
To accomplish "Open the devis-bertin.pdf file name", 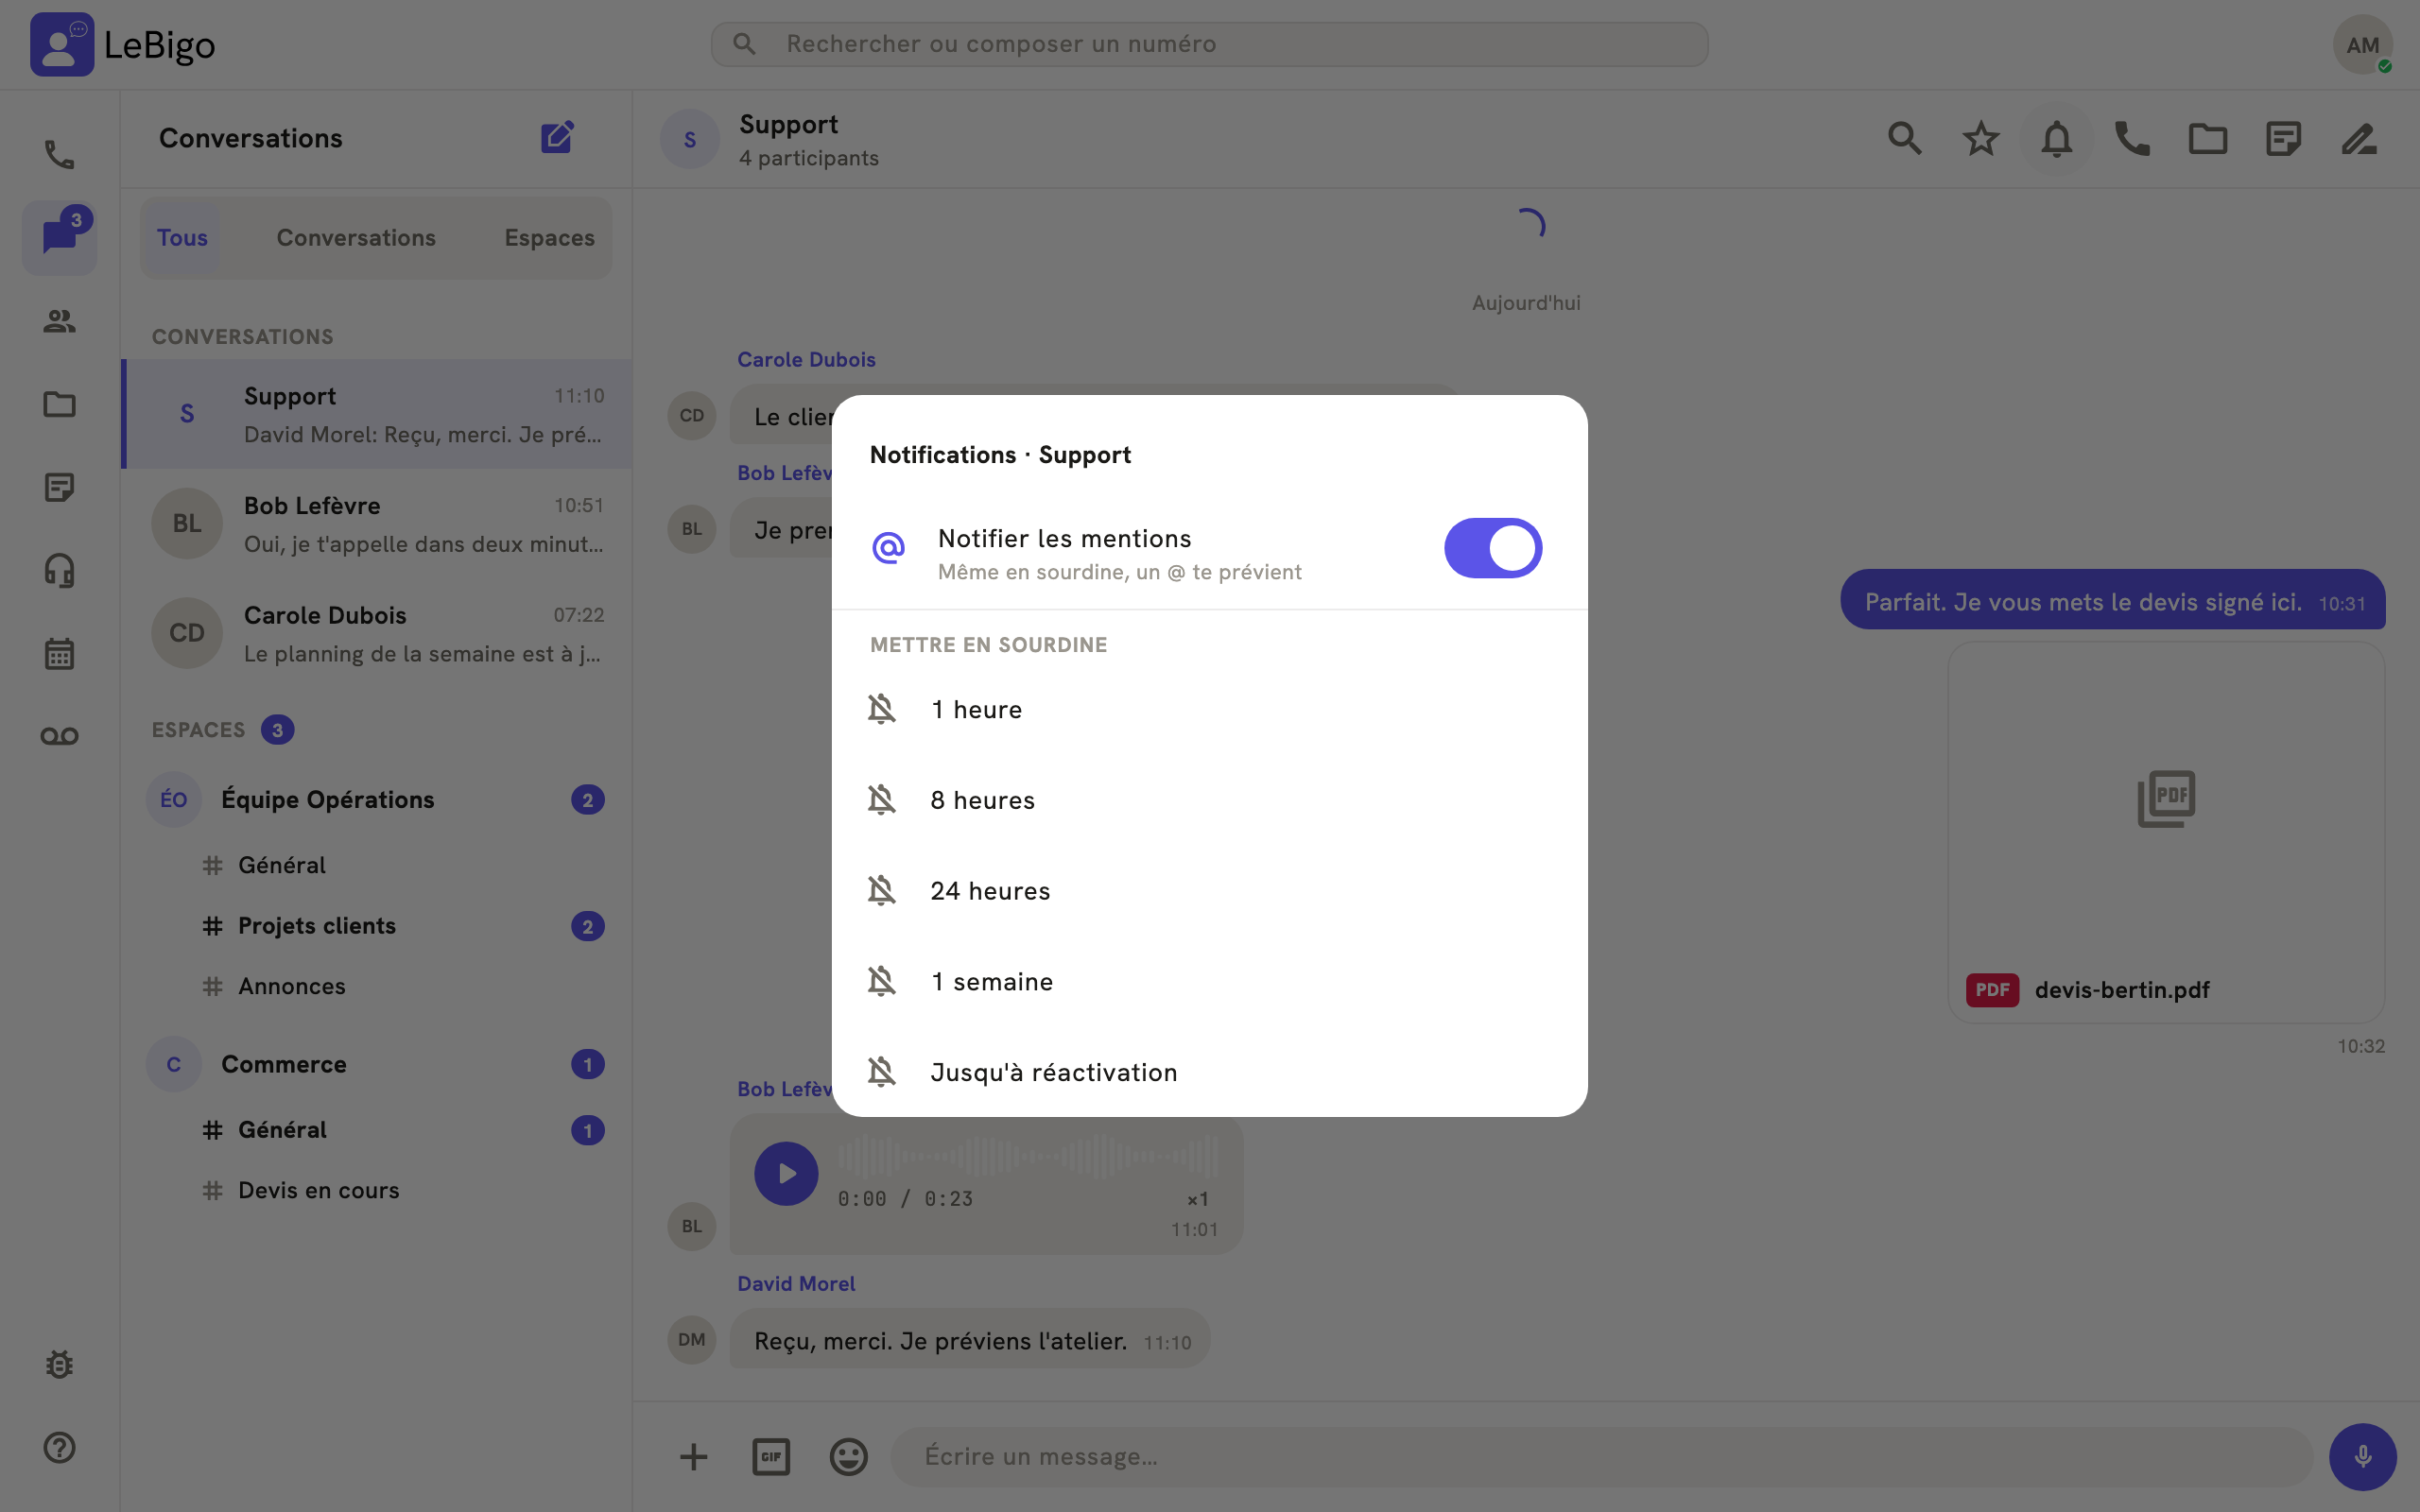I will [x=2122, y=990].
